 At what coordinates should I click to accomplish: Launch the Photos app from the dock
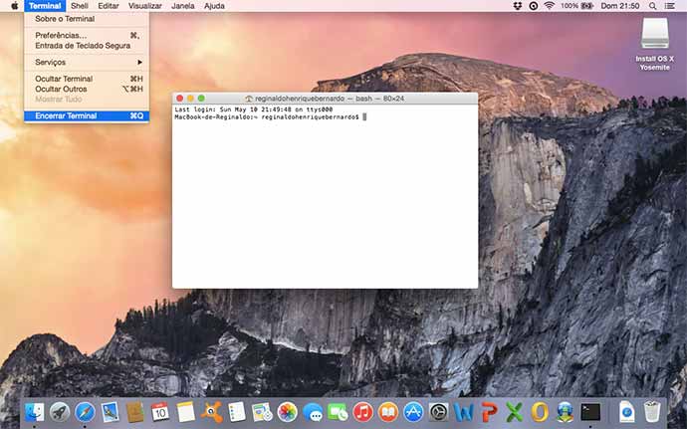pos(287,411)
